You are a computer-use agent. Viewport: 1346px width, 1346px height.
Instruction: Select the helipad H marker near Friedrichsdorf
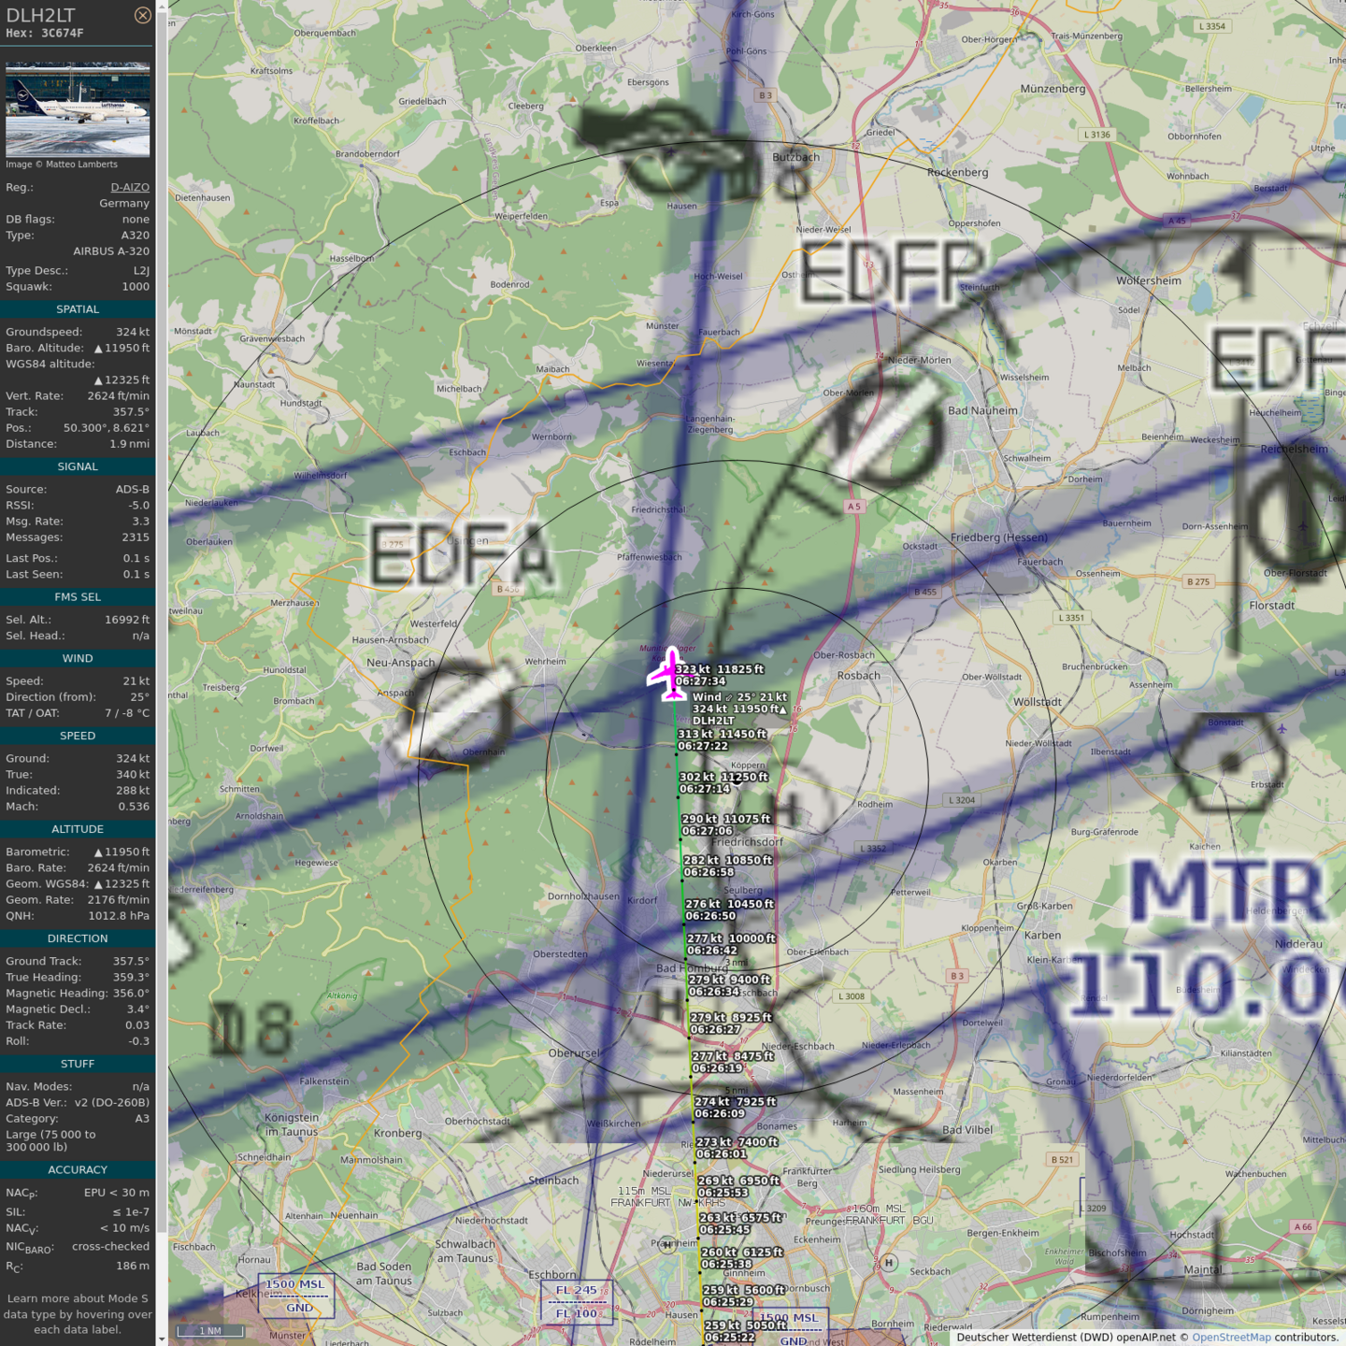(x=787, y=809)
